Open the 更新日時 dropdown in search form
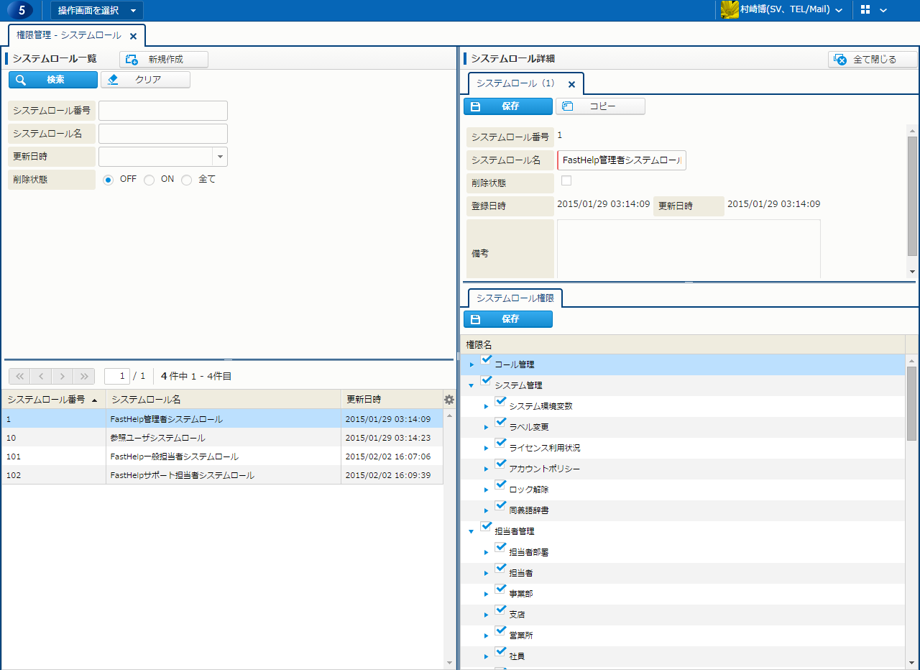The image size is (920, 670). coord(220,157)
